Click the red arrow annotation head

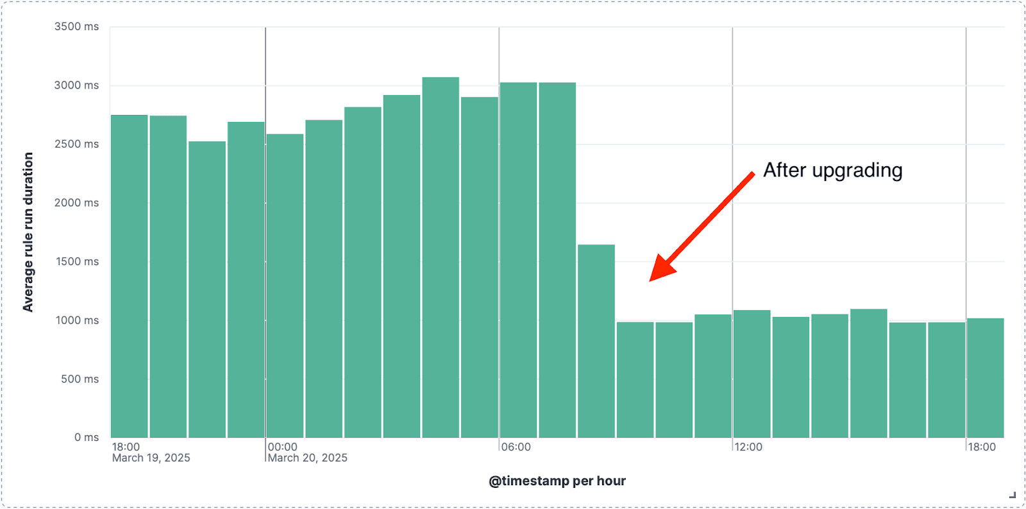662,268
